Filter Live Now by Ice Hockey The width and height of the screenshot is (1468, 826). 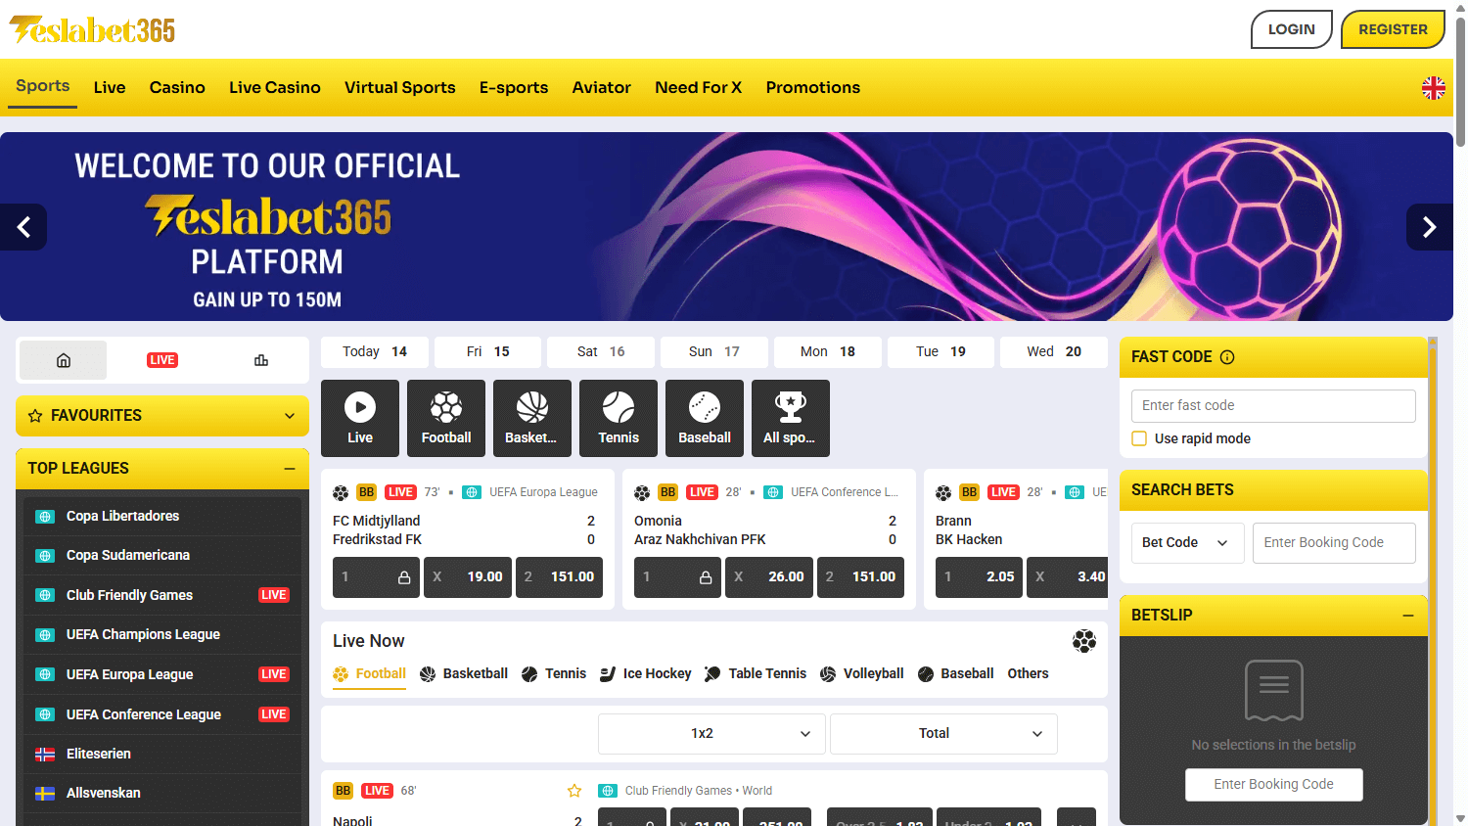[645, 673]
